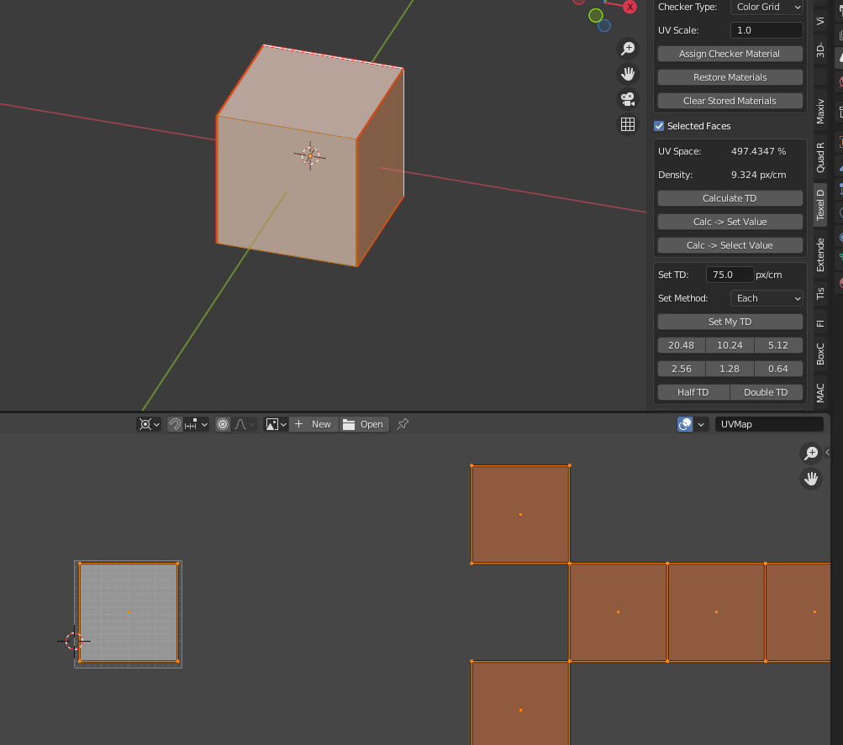The width and height of the screenshot is (843, 745).
Task: Click the top UV island face
Action: click(x=520, y=515)
